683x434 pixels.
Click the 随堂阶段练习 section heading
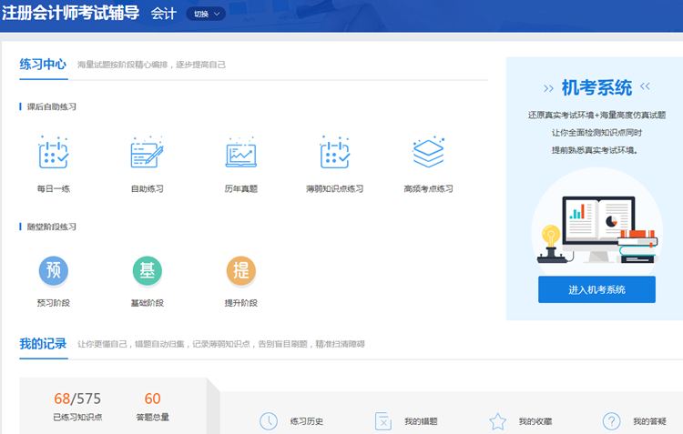[x=51, y=227]
